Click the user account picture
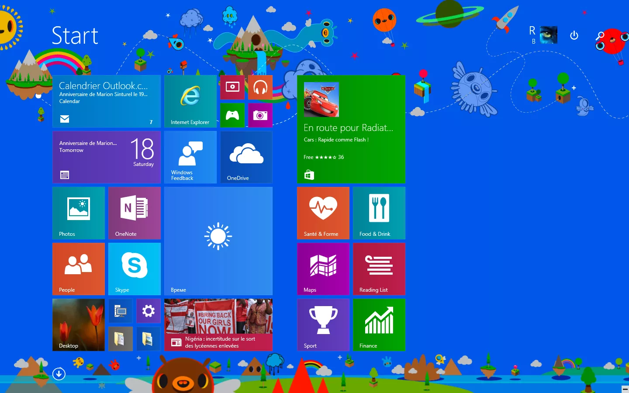This screenshot has width=629, height=393. [549, 35]
